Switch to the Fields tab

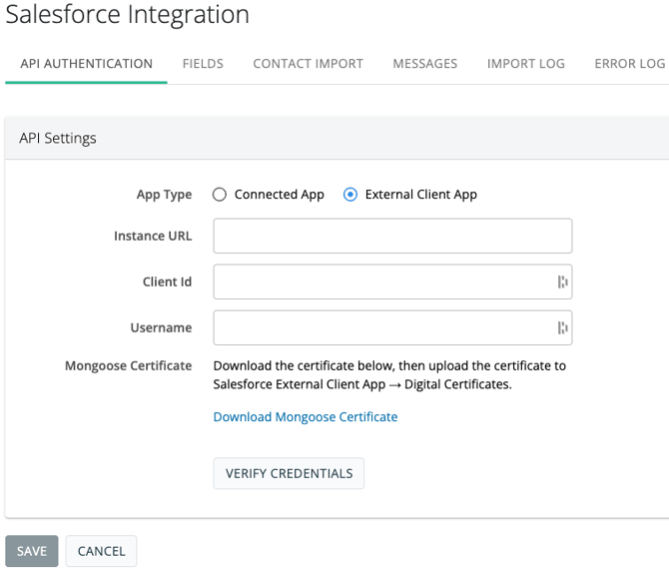pos(203,64)
